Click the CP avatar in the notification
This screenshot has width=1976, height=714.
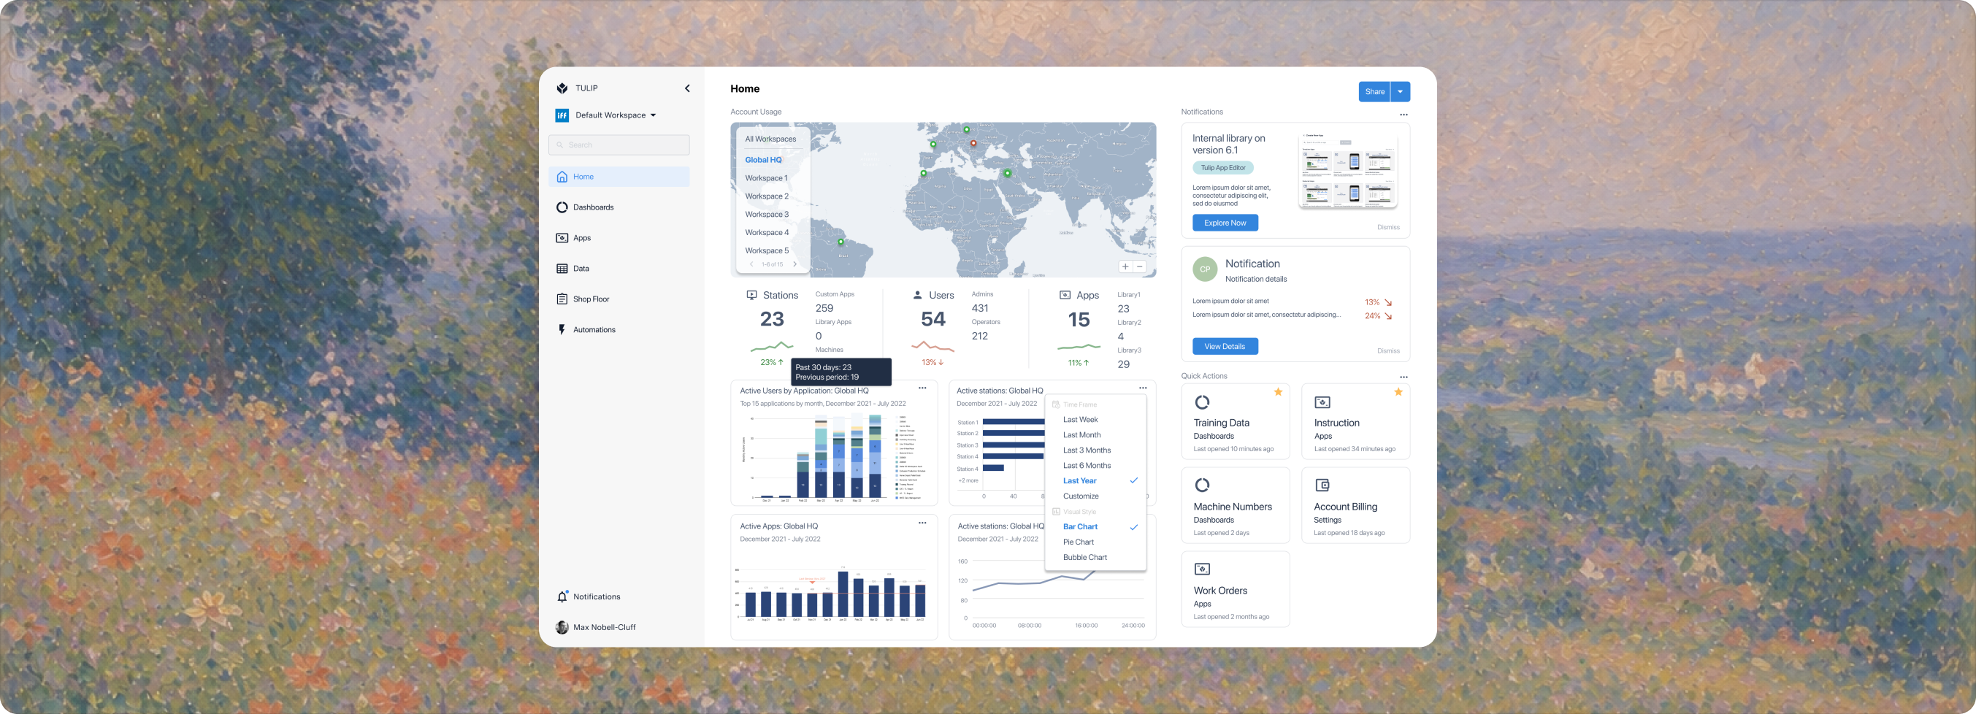coord(1204,269)
